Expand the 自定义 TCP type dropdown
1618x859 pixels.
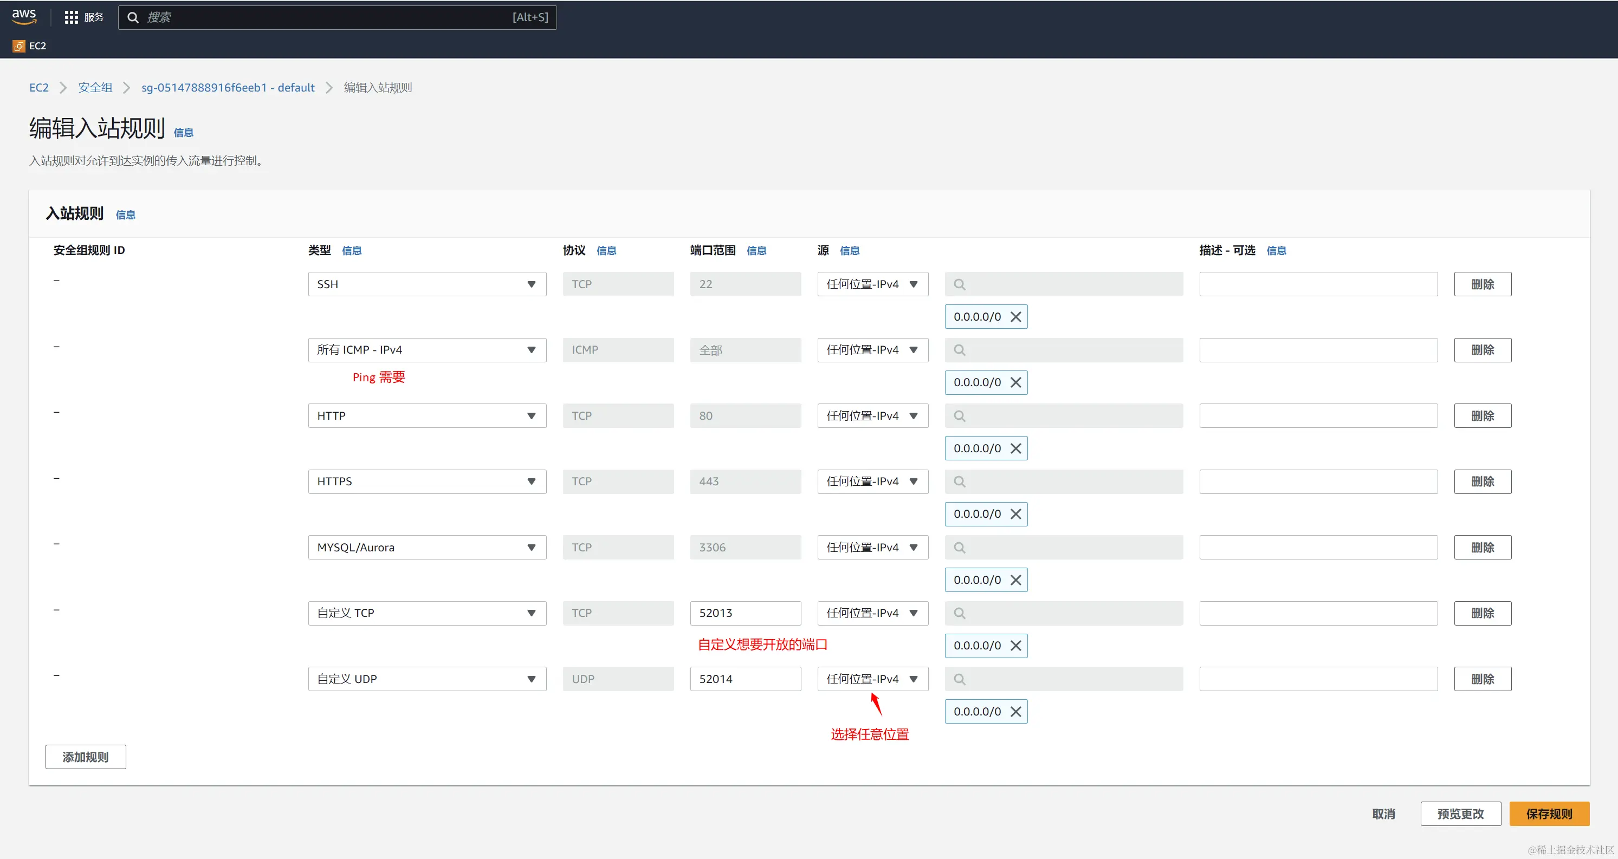pos(426,613)
